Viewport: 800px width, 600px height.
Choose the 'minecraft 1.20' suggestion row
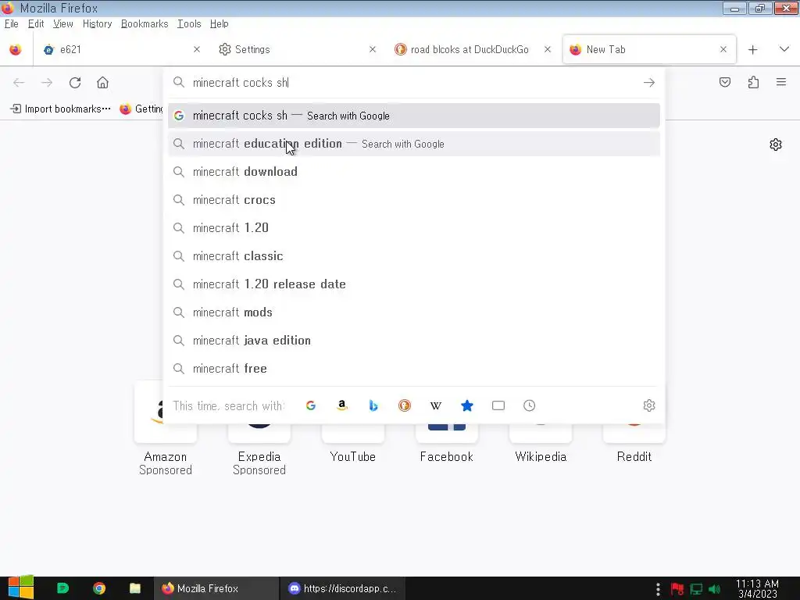(x=414, y=228)
